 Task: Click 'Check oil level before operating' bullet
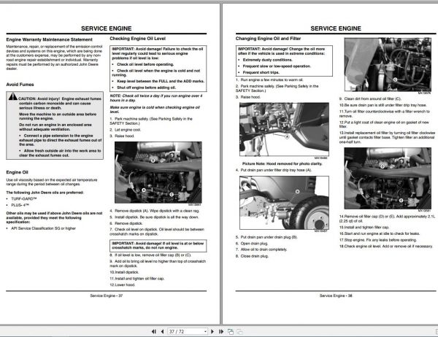tap(145, 64)
